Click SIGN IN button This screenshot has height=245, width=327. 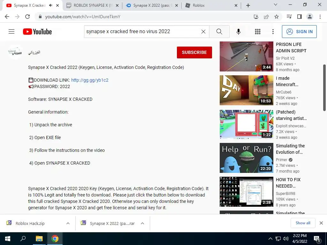point(299,32)
